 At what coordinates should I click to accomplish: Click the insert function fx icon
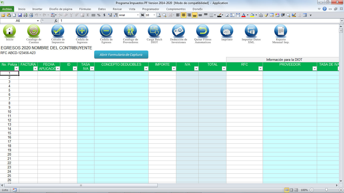click(56, 21)
